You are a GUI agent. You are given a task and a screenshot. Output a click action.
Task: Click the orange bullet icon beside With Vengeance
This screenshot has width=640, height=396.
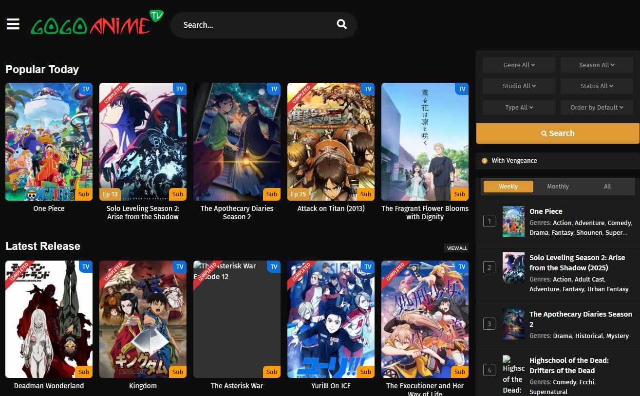pyautogui.click(x=484, y=161)
